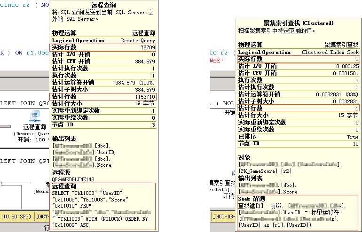The height and width of the screenshot is (232, 362).
Task: Click the 聚集索引查找 (Clustered) tooltip title
Action: point(298,23)
